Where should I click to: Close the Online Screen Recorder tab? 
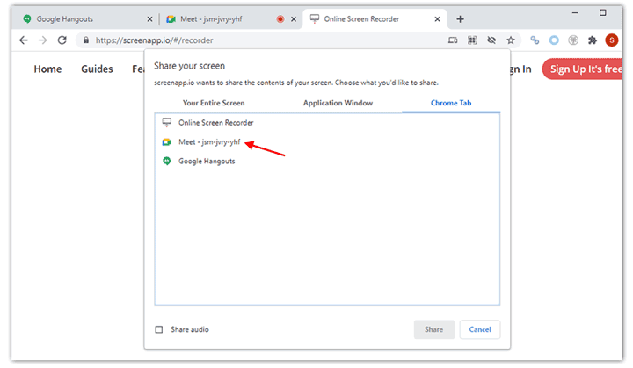[x=437, y=19]
